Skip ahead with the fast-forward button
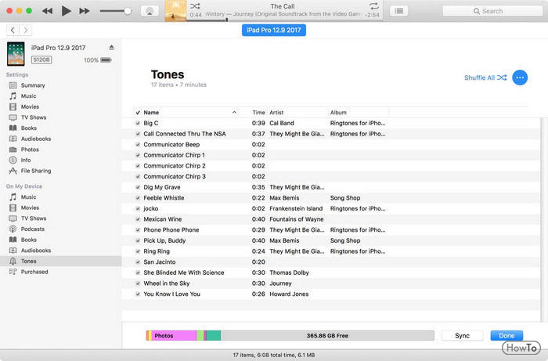The height and width of the screenshot is (361, 548). tap(85, 11)
